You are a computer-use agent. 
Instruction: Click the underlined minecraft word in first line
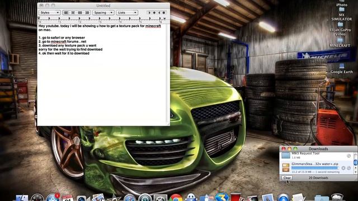[153, 26]
